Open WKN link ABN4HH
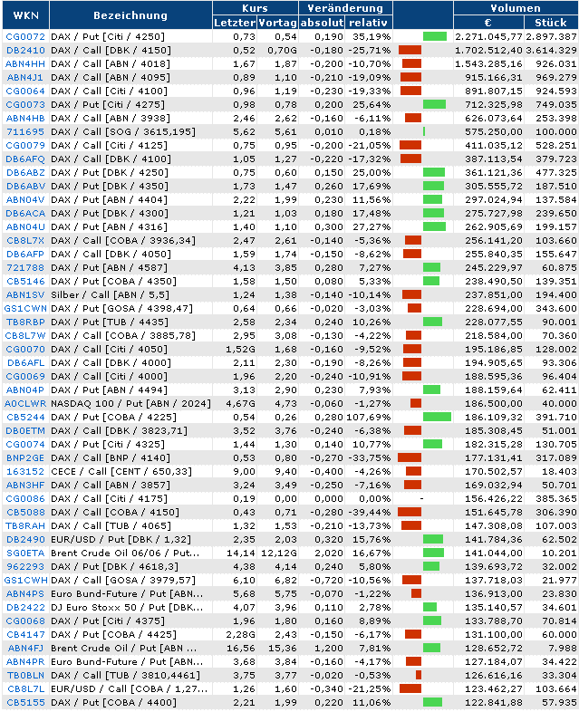This screenshot has height=712, width=579. point(25,64)
